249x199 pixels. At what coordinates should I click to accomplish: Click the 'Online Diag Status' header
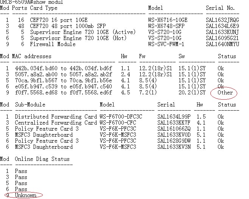pos(42,159)
